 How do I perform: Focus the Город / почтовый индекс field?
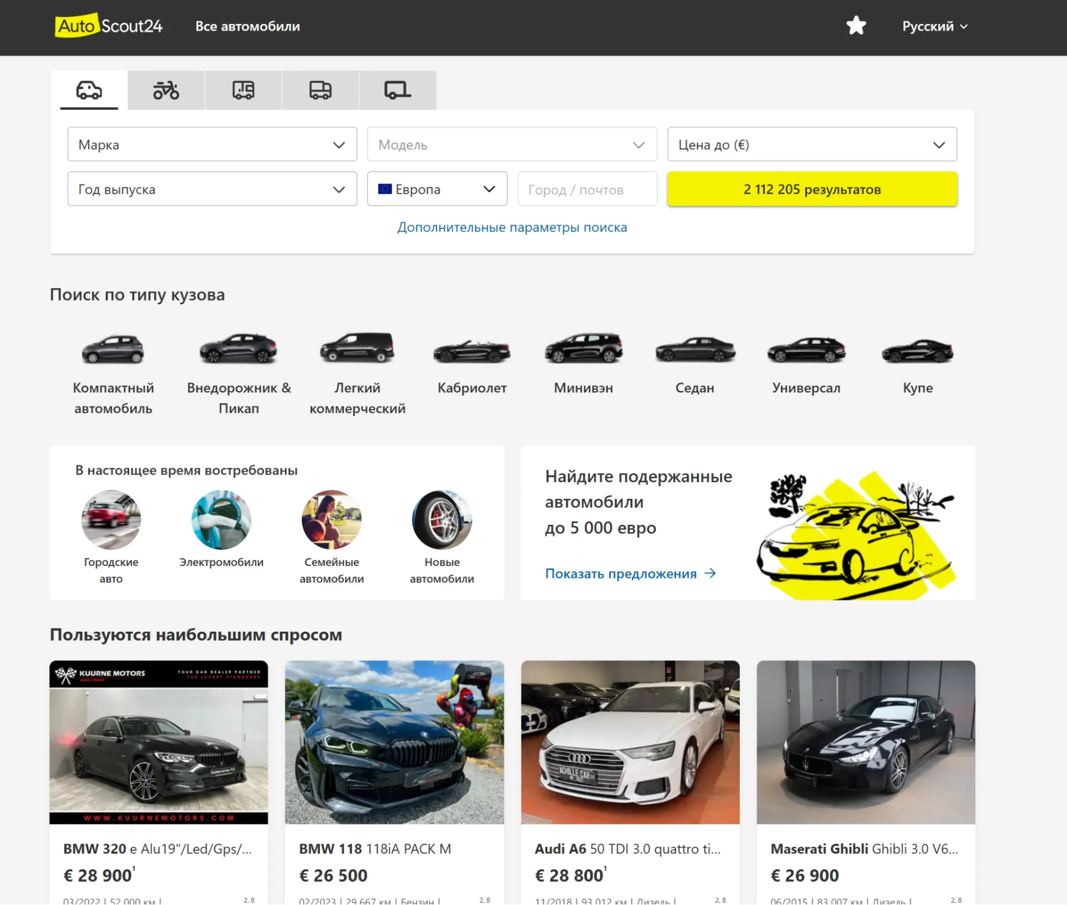tap(587, 188)
